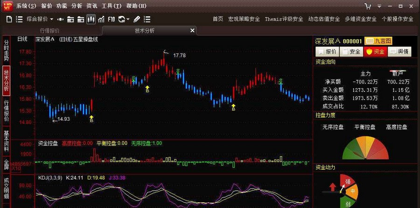Click the 14.93 low price marker
420x208 pixels.
(64, 119)
